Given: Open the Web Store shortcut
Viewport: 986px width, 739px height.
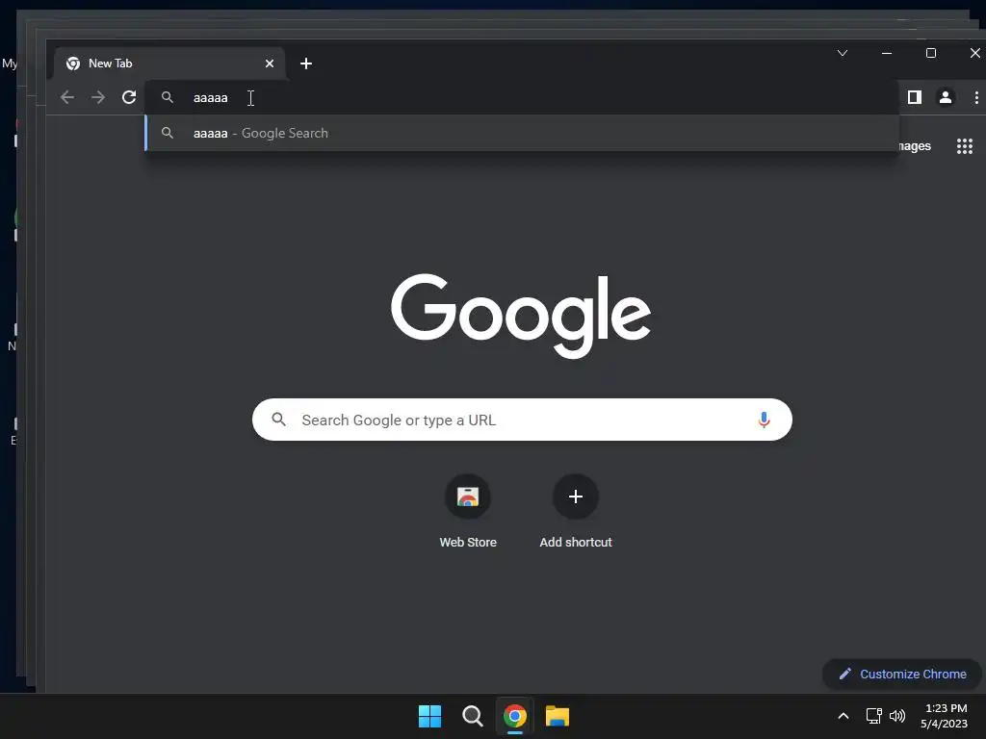Looking at the screenshot, I should click(468, 512).
